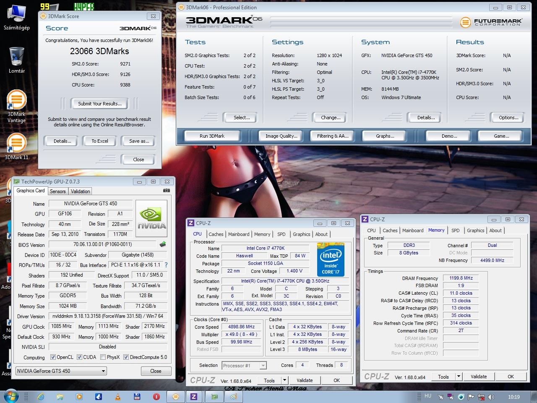The width and height of the screenshot is (537, 403).
Task: Click Filtering & AA button
Action: (x=333, y=136)
